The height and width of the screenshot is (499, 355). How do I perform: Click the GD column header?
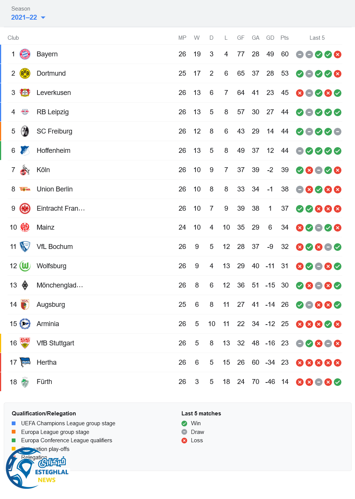[x=270, y=38]
